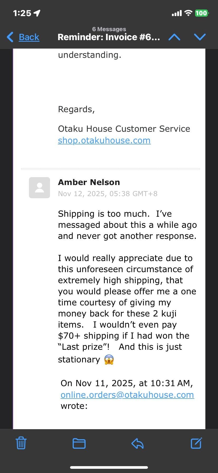Open the move-to-folder icon
Image resolution: width=218 pixels, height=473 pixels.
[79, 443]
